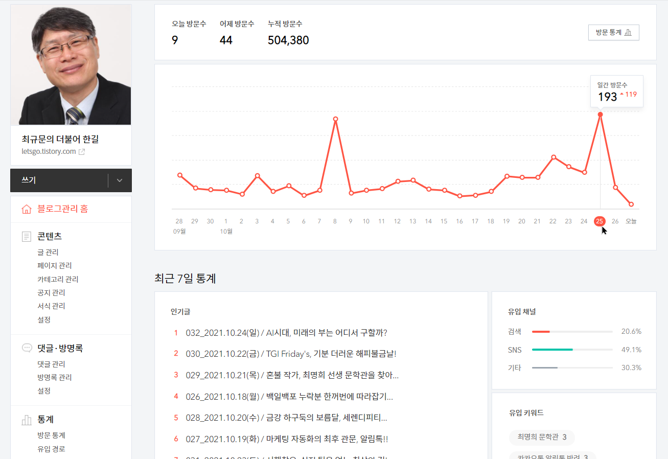Click the 오늘 label on the chart axis
668x459 pixels.
click(x=631, y=221)
